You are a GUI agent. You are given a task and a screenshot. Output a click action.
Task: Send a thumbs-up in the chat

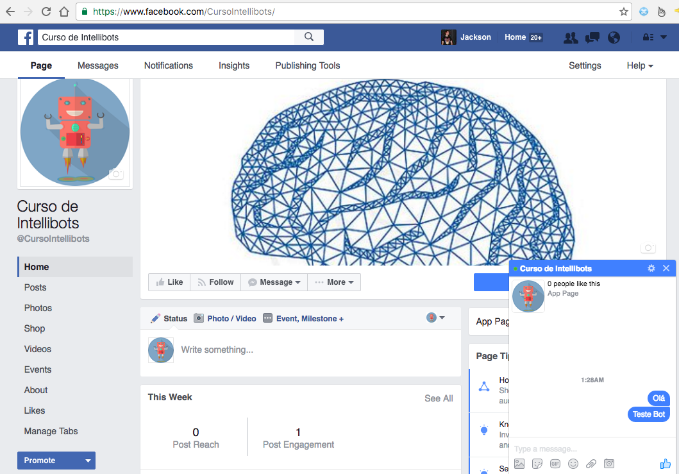pos(665,463)
